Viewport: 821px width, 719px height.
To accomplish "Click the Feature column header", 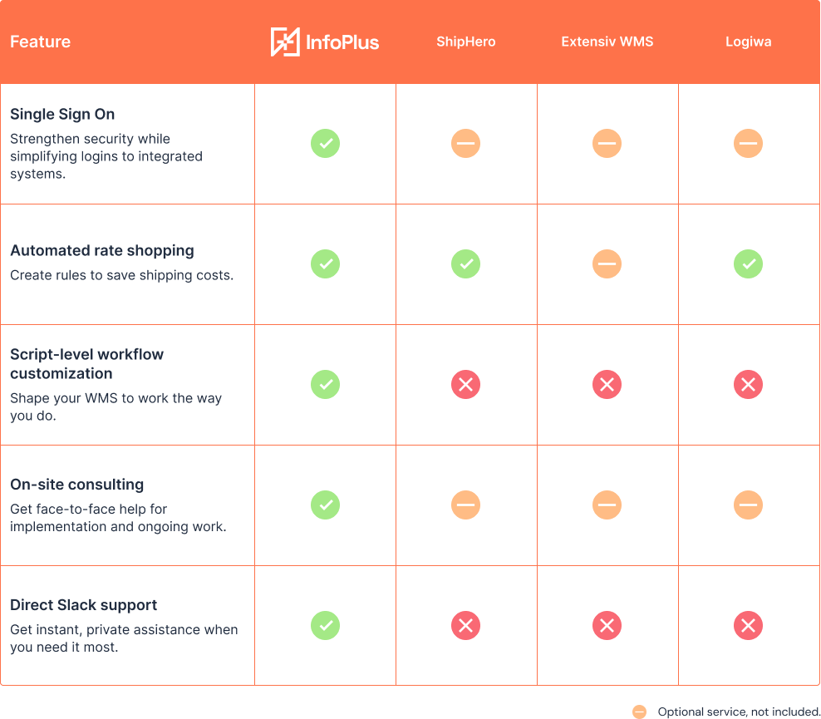I will [x=41, y=42].
